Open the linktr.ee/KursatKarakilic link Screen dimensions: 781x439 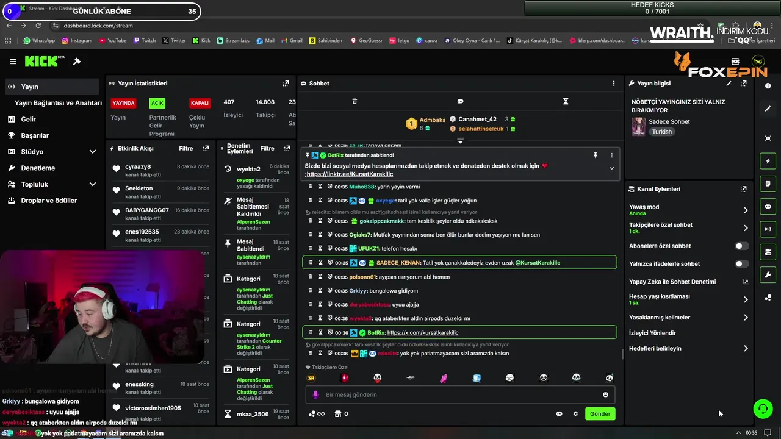(350, 174)
